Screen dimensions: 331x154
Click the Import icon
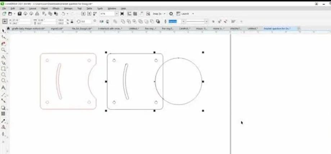point(83,14)
